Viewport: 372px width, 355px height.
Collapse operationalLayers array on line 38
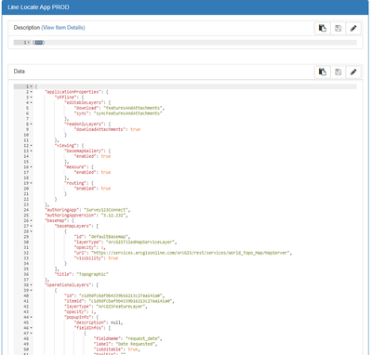[32, 285]
